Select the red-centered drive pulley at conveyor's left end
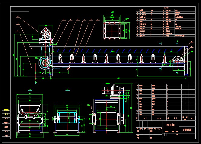 pos(45,63)
